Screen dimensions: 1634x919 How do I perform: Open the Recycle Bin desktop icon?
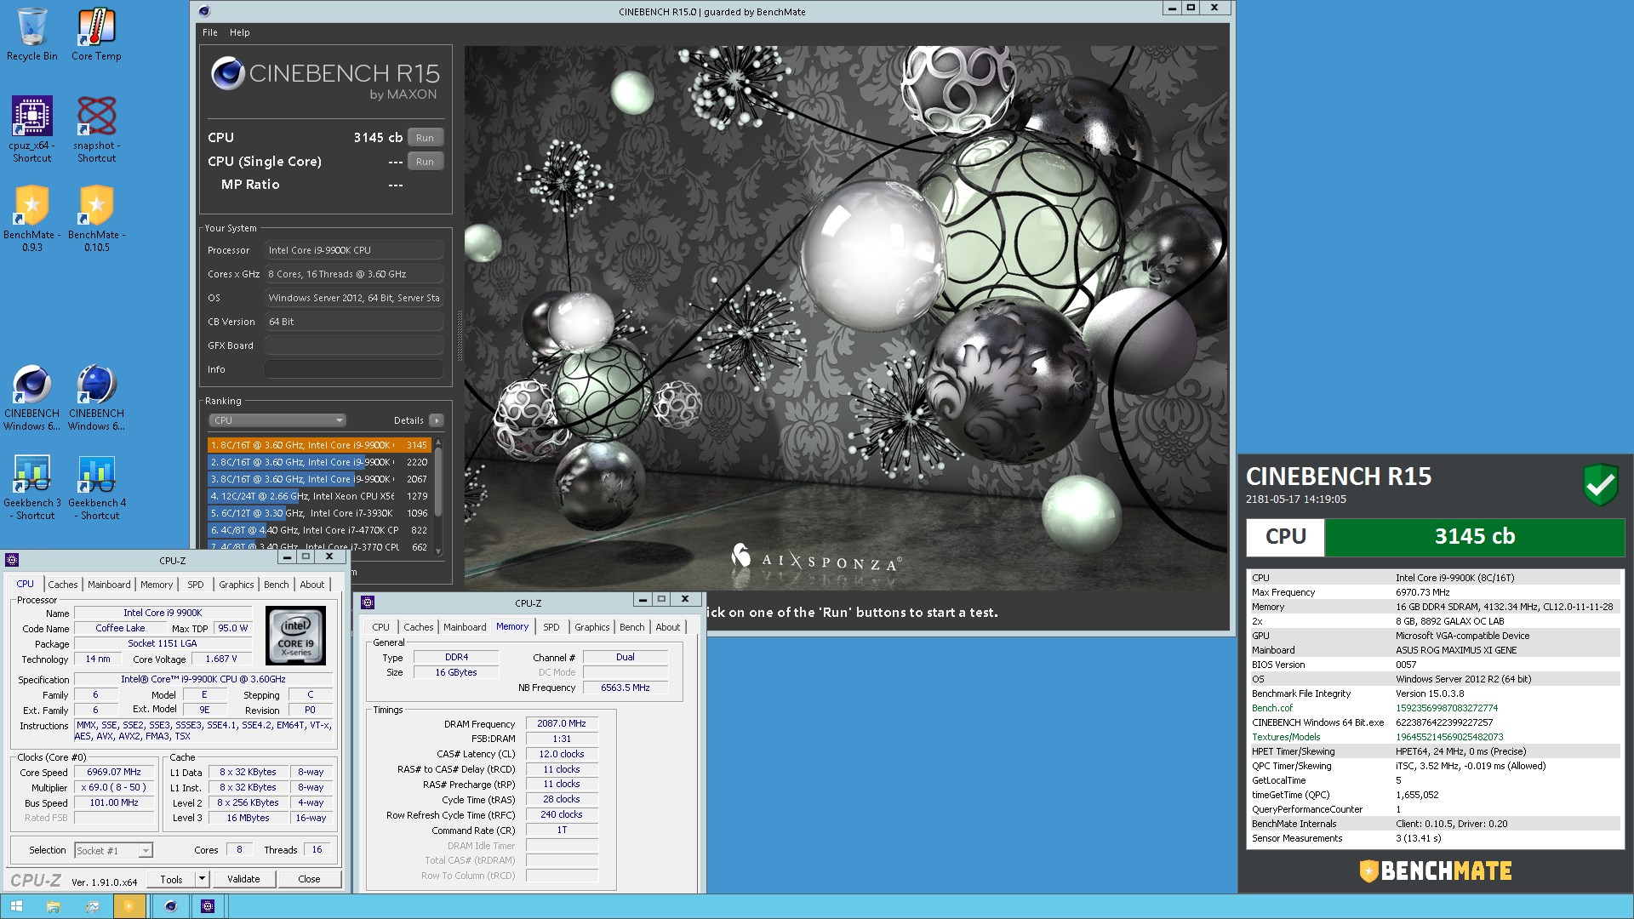point(32,34)
